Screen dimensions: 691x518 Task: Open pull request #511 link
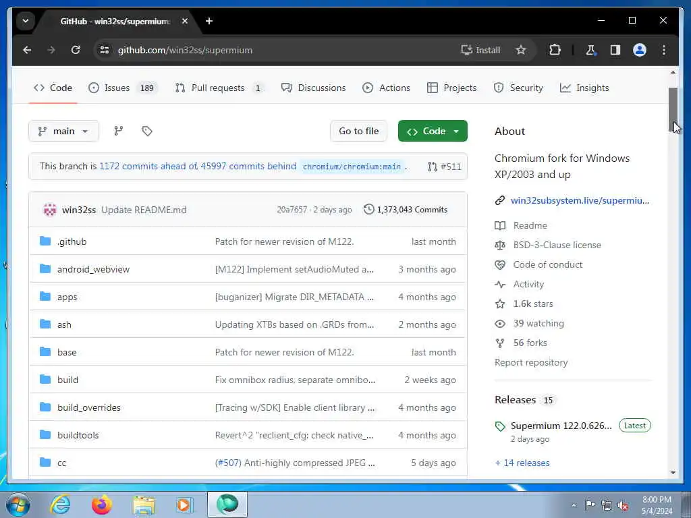(445, 167)
